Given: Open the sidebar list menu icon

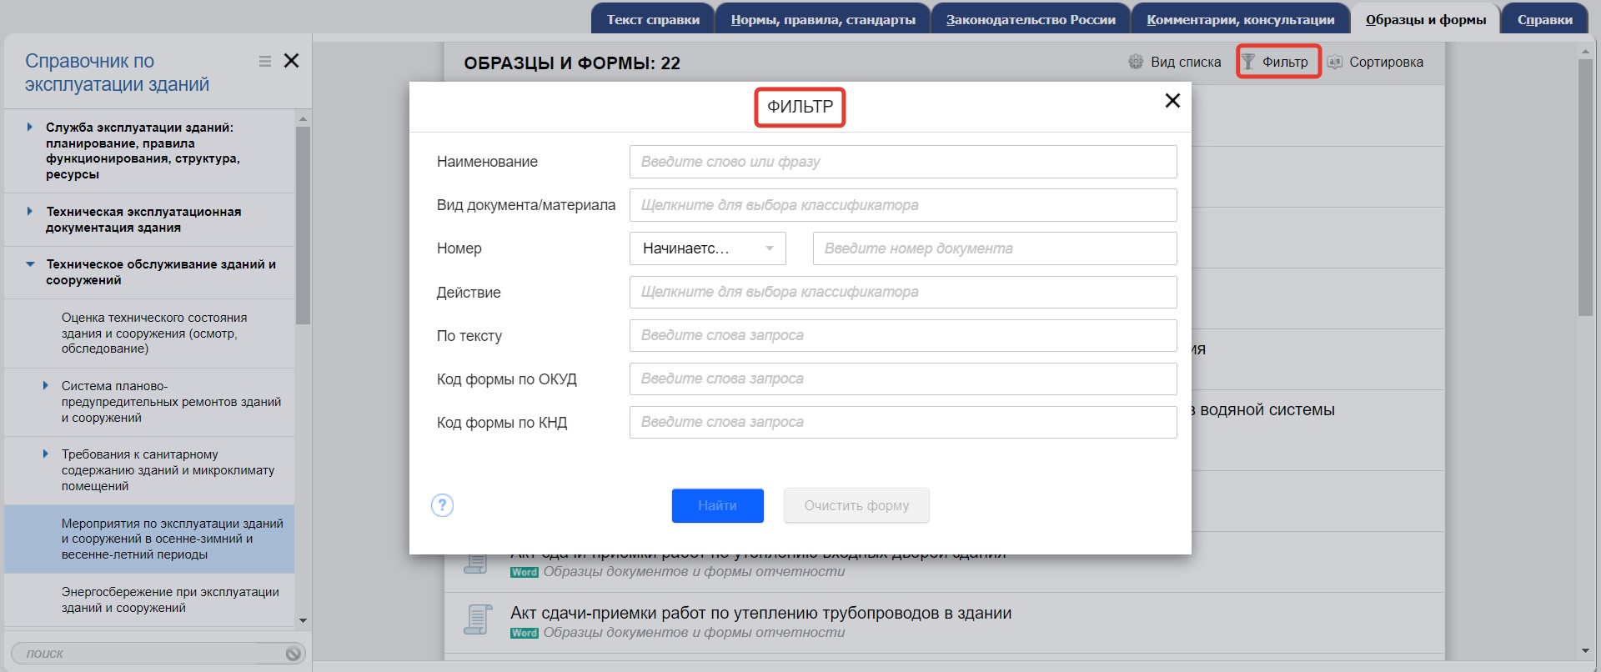Looking at the screenshot, I should 265,61.
